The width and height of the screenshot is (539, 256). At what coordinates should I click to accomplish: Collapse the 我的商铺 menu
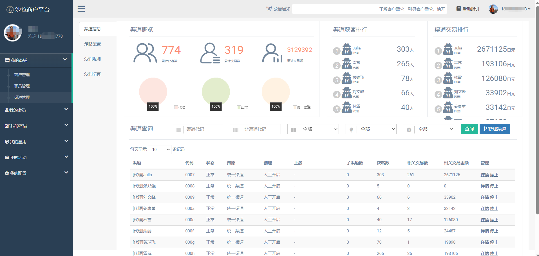point(36,60)
